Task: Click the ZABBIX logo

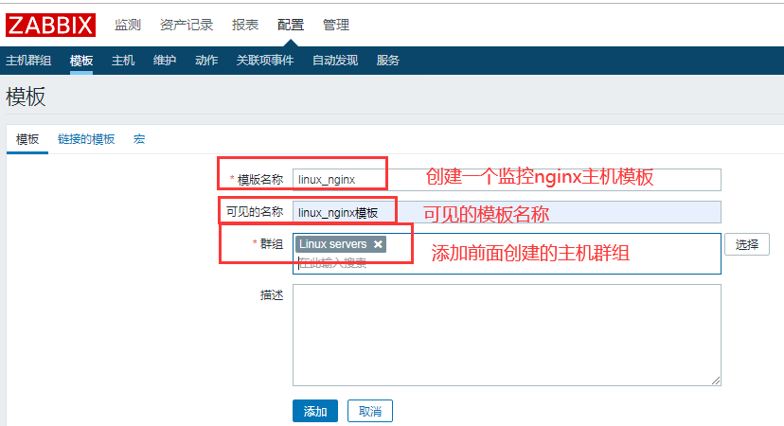Action: point(50,25)
